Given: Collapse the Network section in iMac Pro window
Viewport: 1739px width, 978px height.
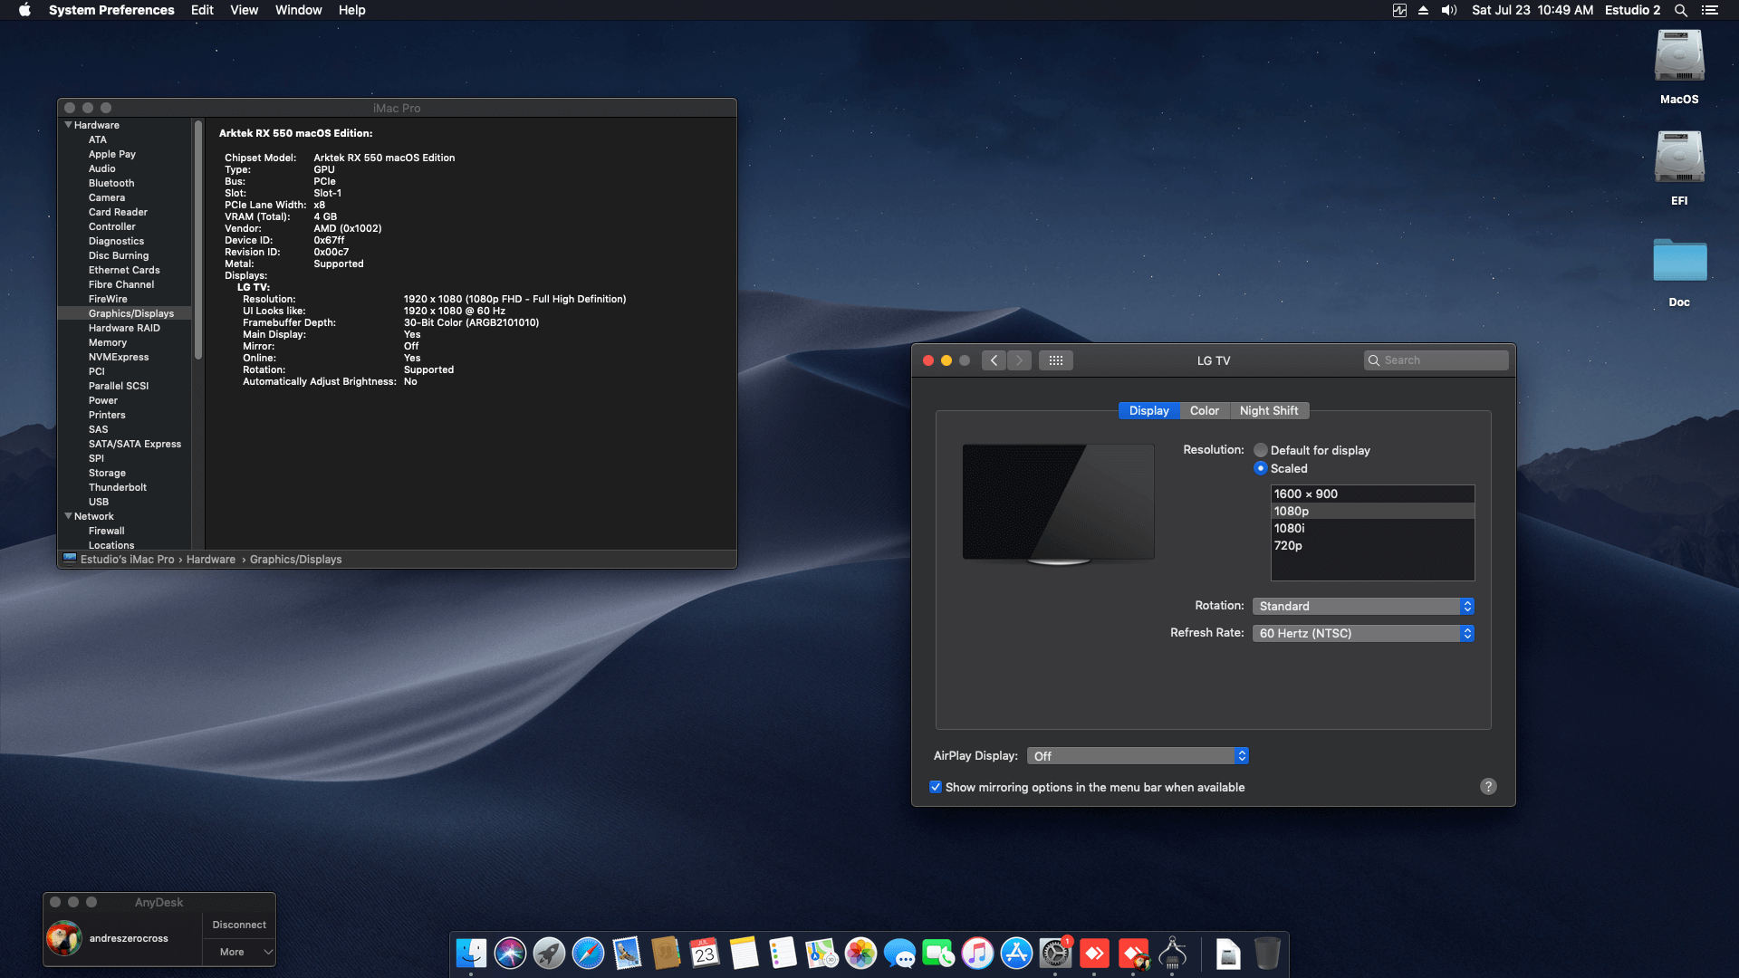Looking at the screenshot, I should (x=68, y=516).
